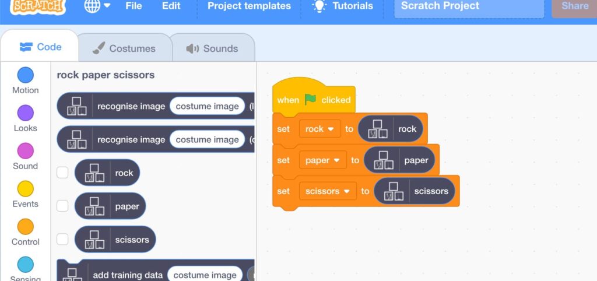
Task: Select the Events block category
Action: [x=26, y=195]
